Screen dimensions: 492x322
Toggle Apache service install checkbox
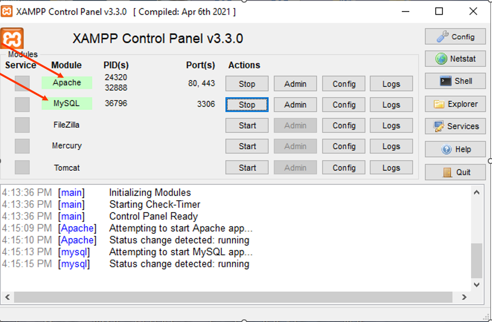click(22, 83)
